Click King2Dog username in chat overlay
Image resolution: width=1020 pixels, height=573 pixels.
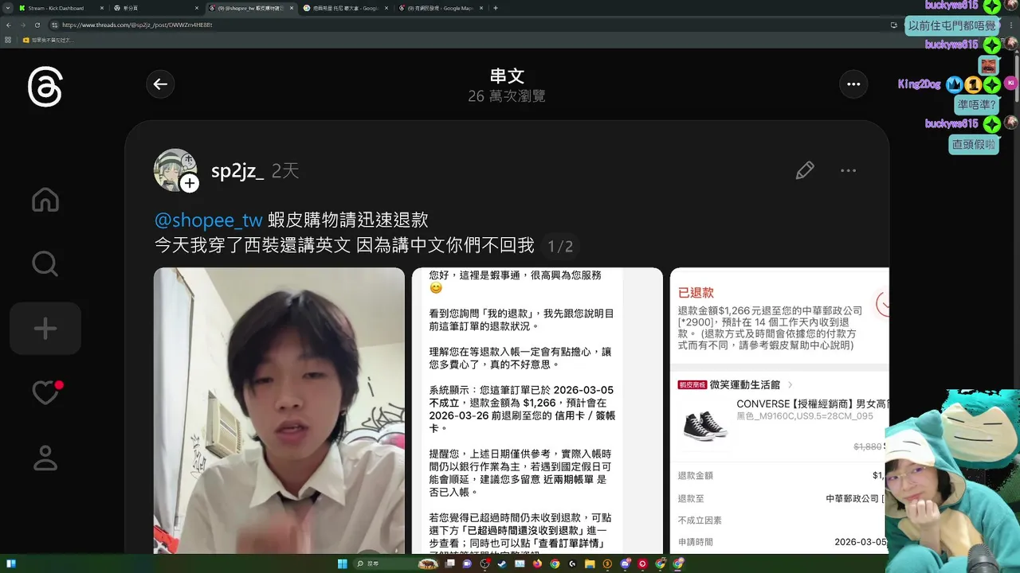click(919, 84)
